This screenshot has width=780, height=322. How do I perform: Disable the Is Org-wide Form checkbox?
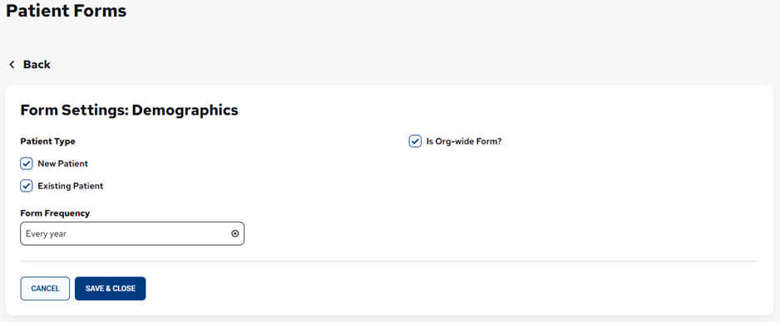[x=416, y=141]
